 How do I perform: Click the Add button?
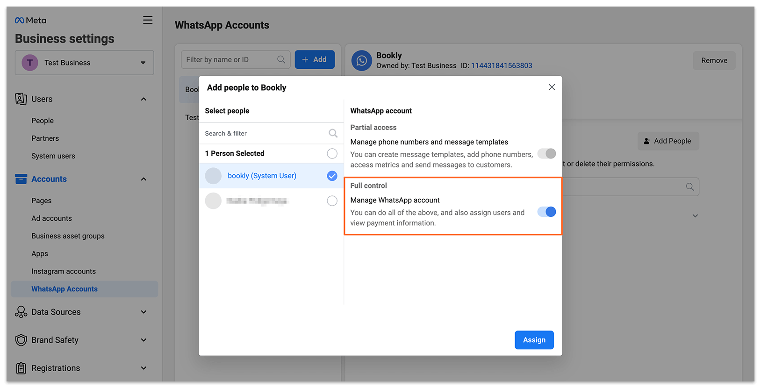click(315, 59)
